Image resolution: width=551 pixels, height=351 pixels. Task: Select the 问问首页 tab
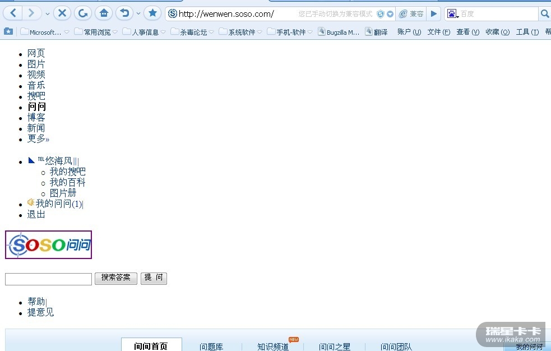(151, 346)
